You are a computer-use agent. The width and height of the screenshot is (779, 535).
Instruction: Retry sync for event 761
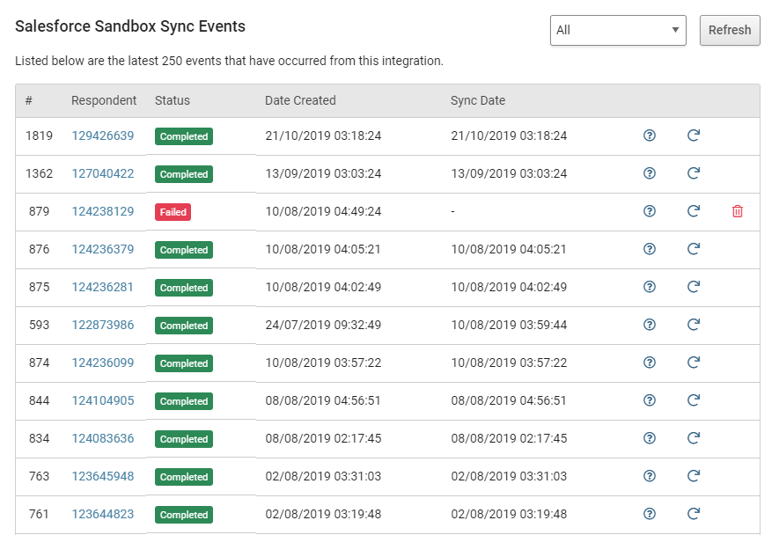point(694,514)
